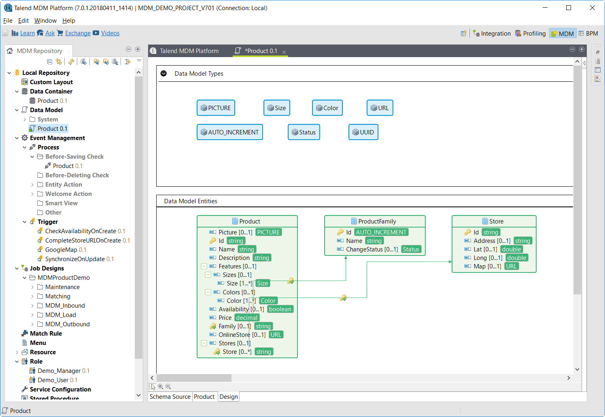The height and width of the screenshot is (417, 605).
Task: Select the UUID type node
Action: [x=363, y=132]
